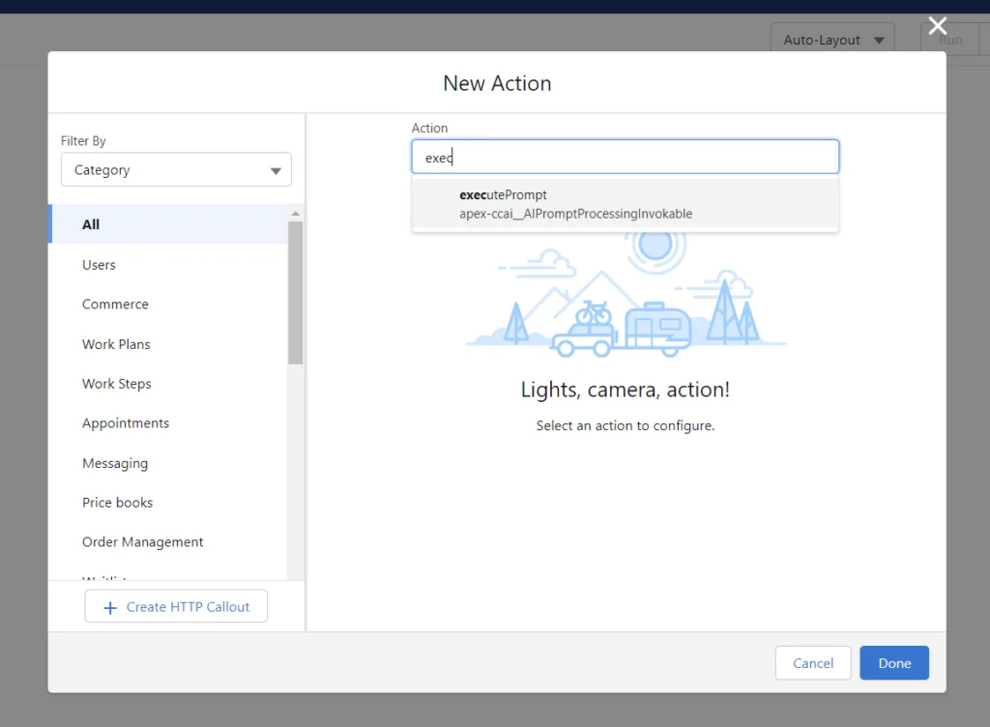Pick the Work Steps category
Image resolution: width=990 pixels, height=727 pixels.
click(116, 384)
